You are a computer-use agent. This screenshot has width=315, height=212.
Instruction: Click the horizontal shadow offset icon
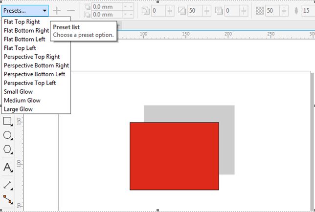pos(88,7)
